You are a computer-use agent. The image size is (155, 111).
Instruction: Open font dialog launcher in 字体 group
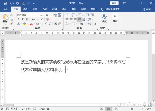62,29
